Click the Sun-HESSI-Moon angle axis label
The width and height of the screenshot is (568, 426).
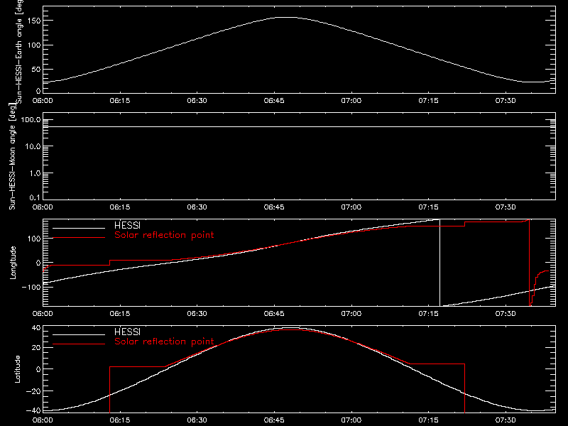12,156
